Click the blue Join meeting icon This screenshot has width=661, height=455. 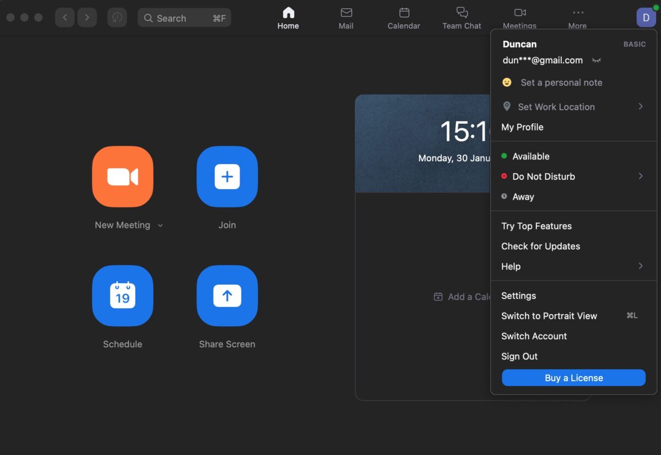pyautogui.click(x=227, y=177)
